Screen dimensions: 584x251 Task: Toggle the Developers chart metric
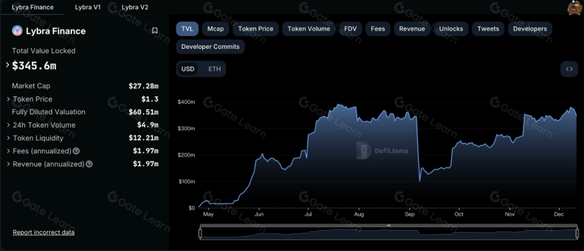coord(530,28)
